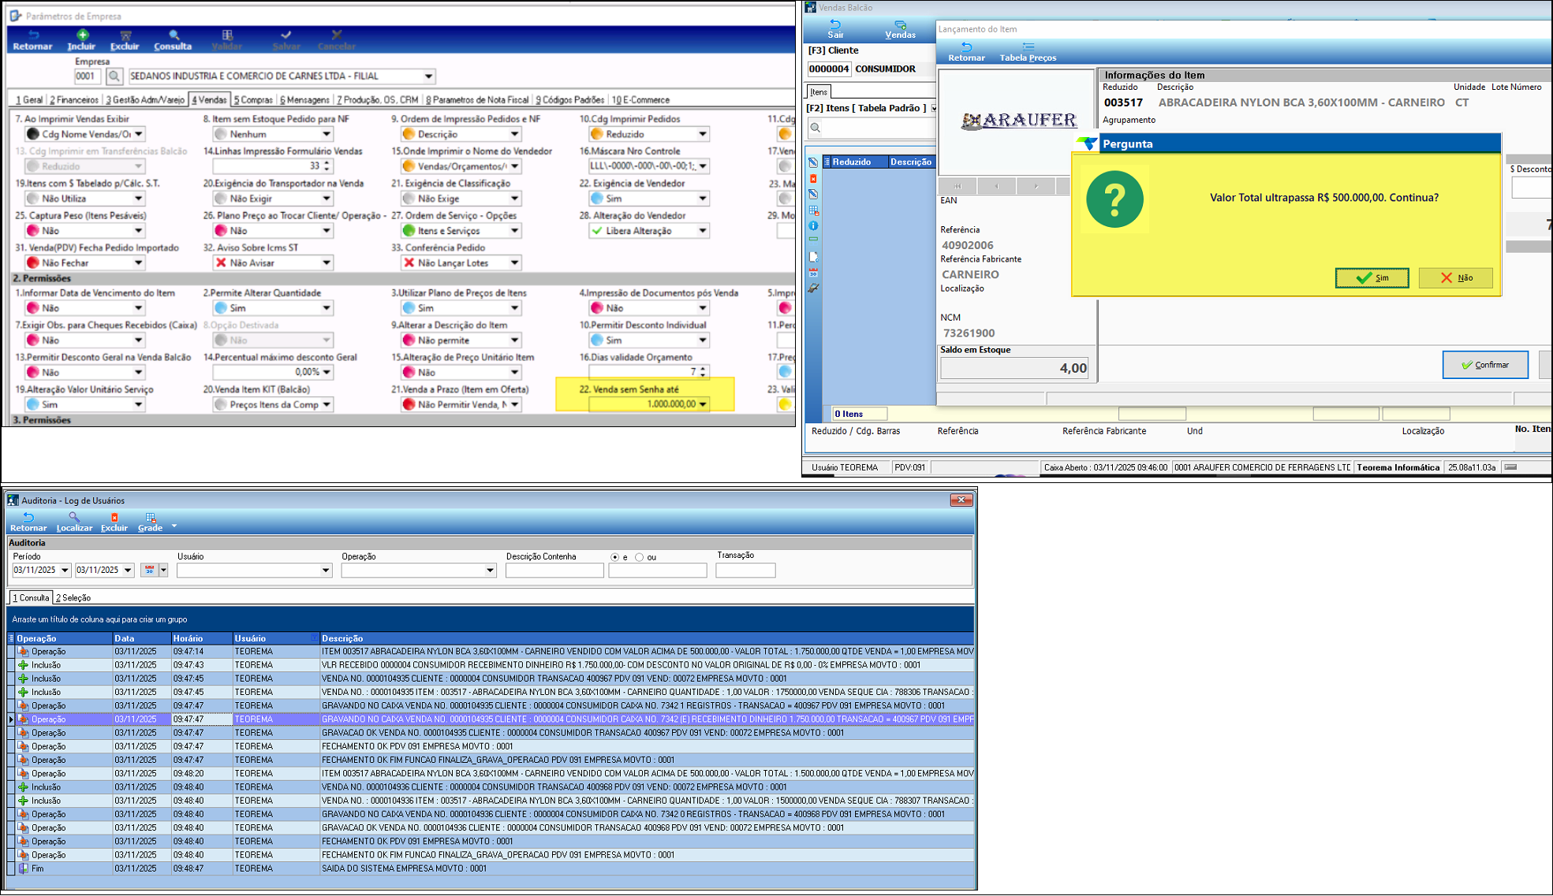The width and height of the screenshot is (1553, 896).
Task: Increase the Dias validade Orçamento stepper
Action: click(x=703, y=368)
